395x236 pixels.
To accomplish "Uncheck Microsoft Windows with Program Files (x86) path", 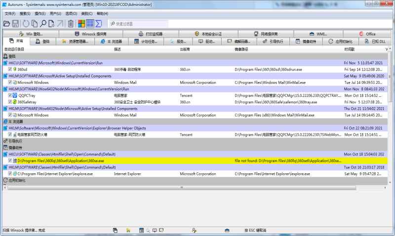I will 10,115.
